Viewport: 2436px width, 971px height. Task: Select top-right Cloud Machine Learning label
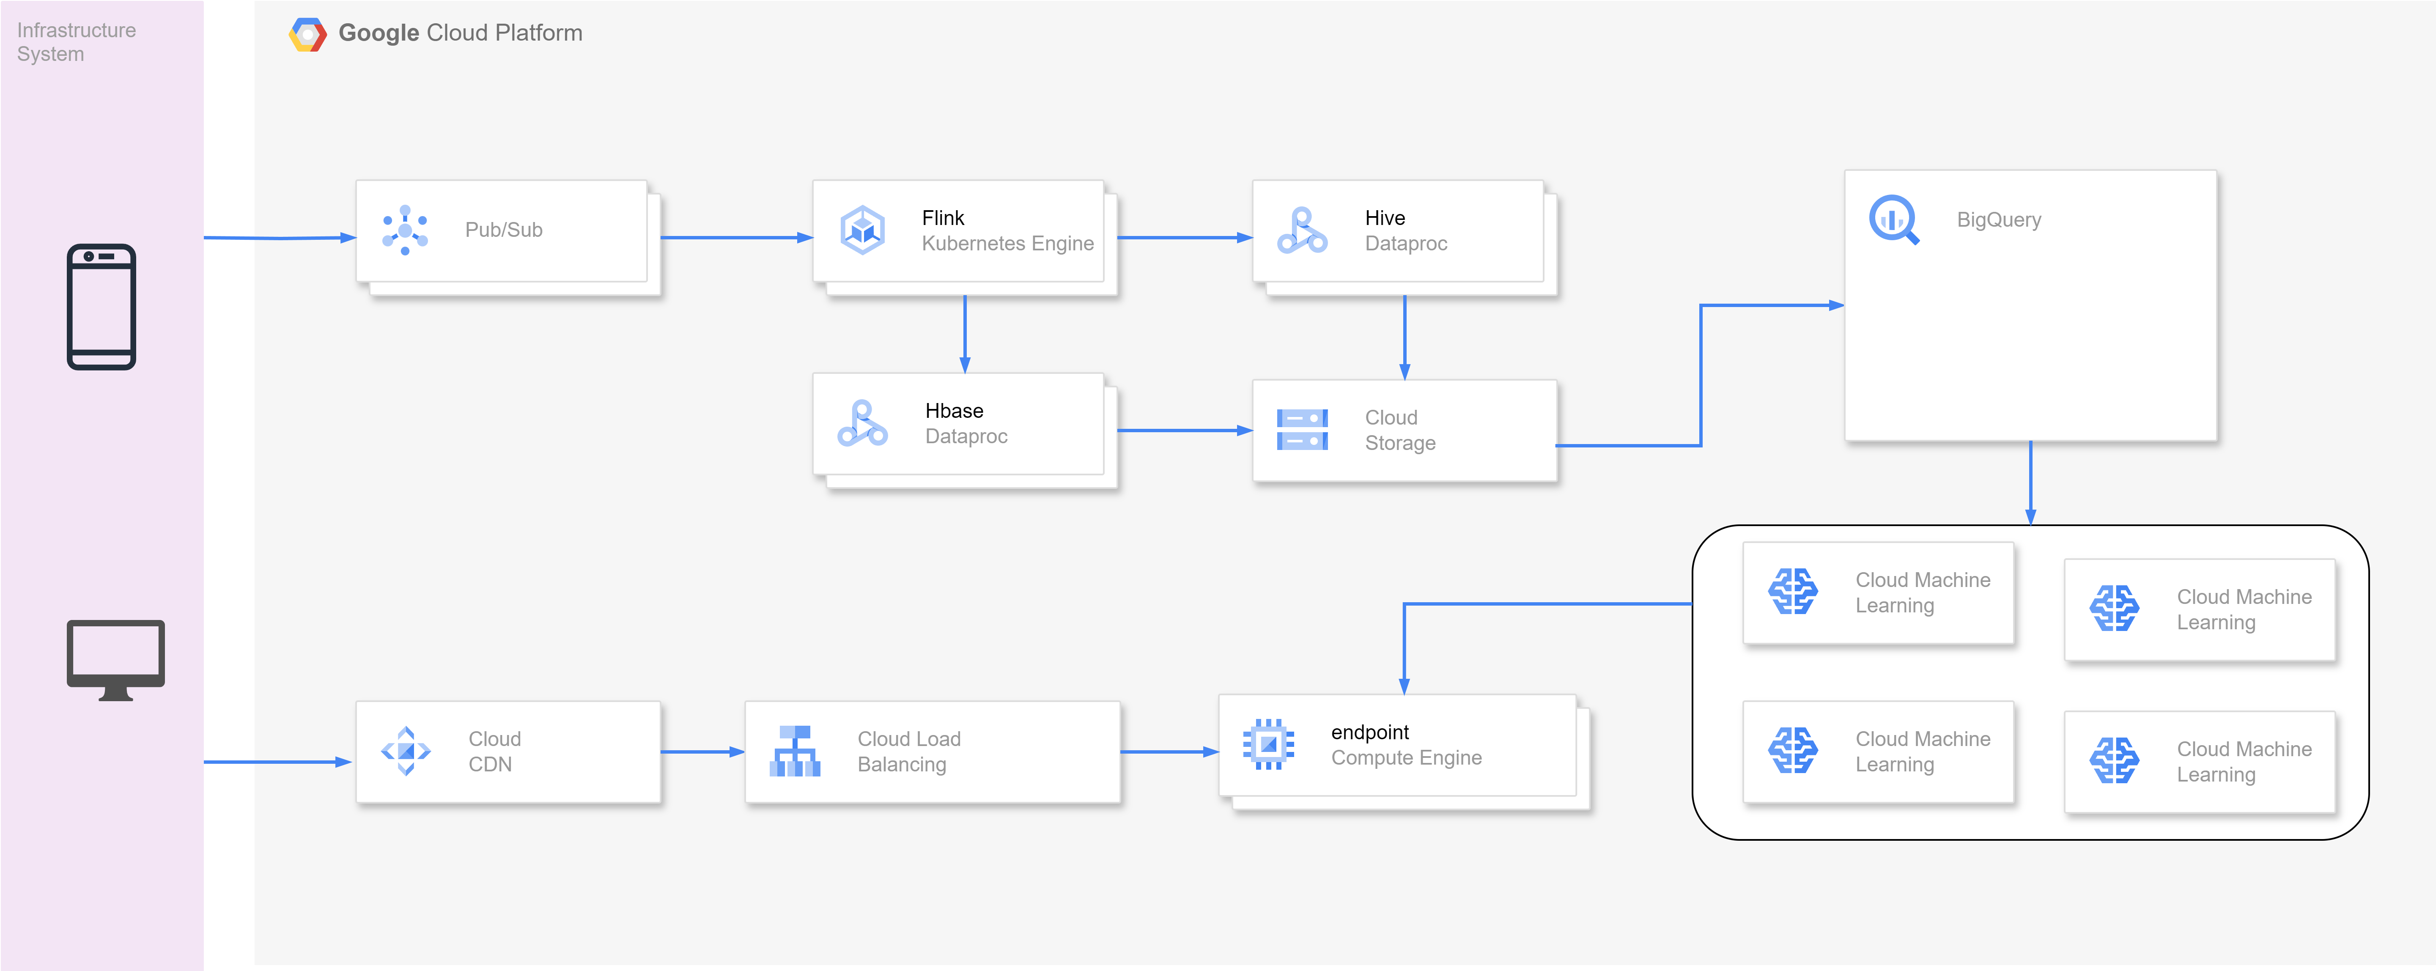click(x=2244, y=610)
